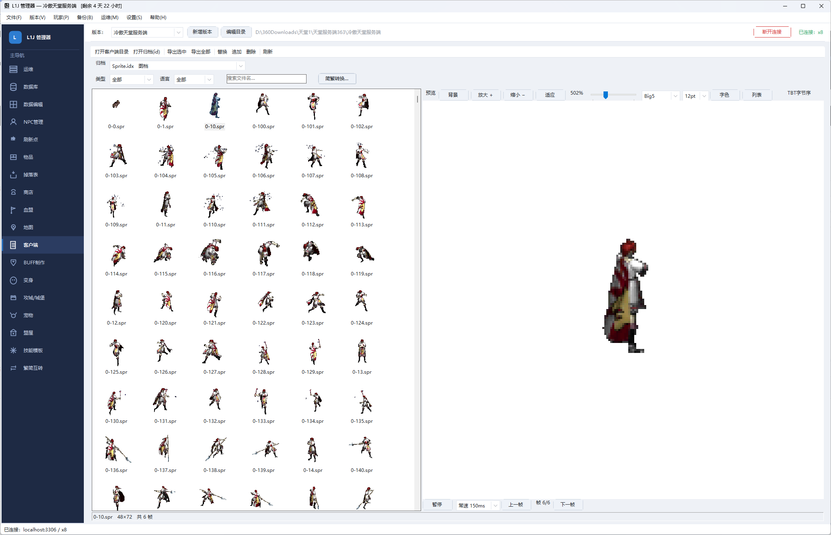Open the 繁简互转 swap icon
This screenshot has height=535, width=831.
pos(13,368)
